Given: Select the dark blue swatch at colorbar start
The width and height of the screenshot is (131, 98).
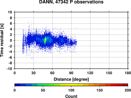Looking at the screenshot, I should click(x=18, y=85).
